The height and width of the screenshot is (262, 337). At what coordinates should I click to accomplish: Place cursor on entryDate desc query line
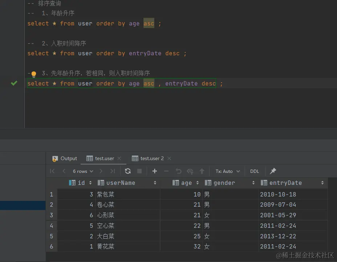pyautogui.click(x=107, y=53)
